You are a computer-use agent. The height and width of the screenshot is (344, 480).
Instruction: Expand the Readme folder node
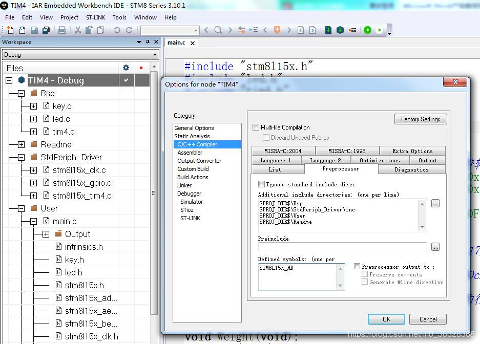21,145
